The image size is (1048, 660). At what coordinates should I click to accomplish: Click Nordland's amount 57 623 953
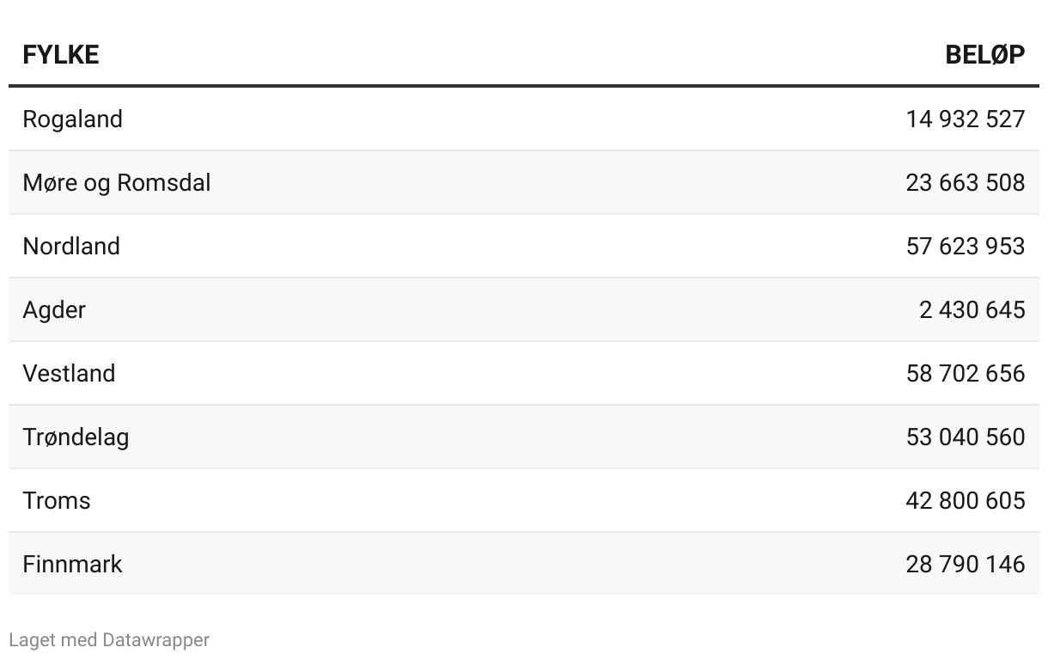(965, 246)
